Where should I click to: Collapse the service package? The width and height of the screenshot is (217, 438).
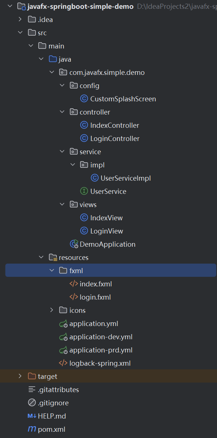[x=62, y=151]
